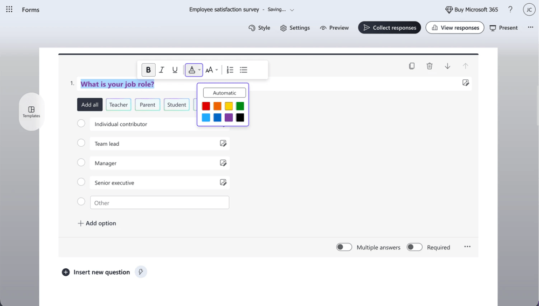Toggle bold formatting in the text toolbar
The image size is (539, 306).
148,70
